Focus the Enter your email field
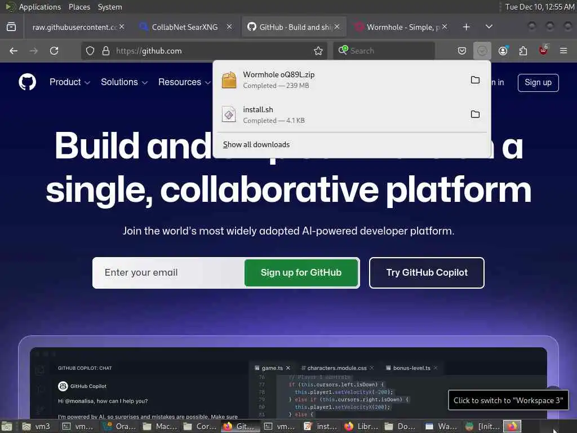The height and width of the screenshot is (433, 577). pyautogui.click(x=168, y=273)
